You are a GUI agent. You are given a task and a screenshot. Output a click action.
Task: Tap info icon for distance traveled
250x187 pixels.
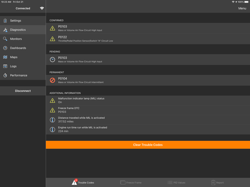coord(52,120)
